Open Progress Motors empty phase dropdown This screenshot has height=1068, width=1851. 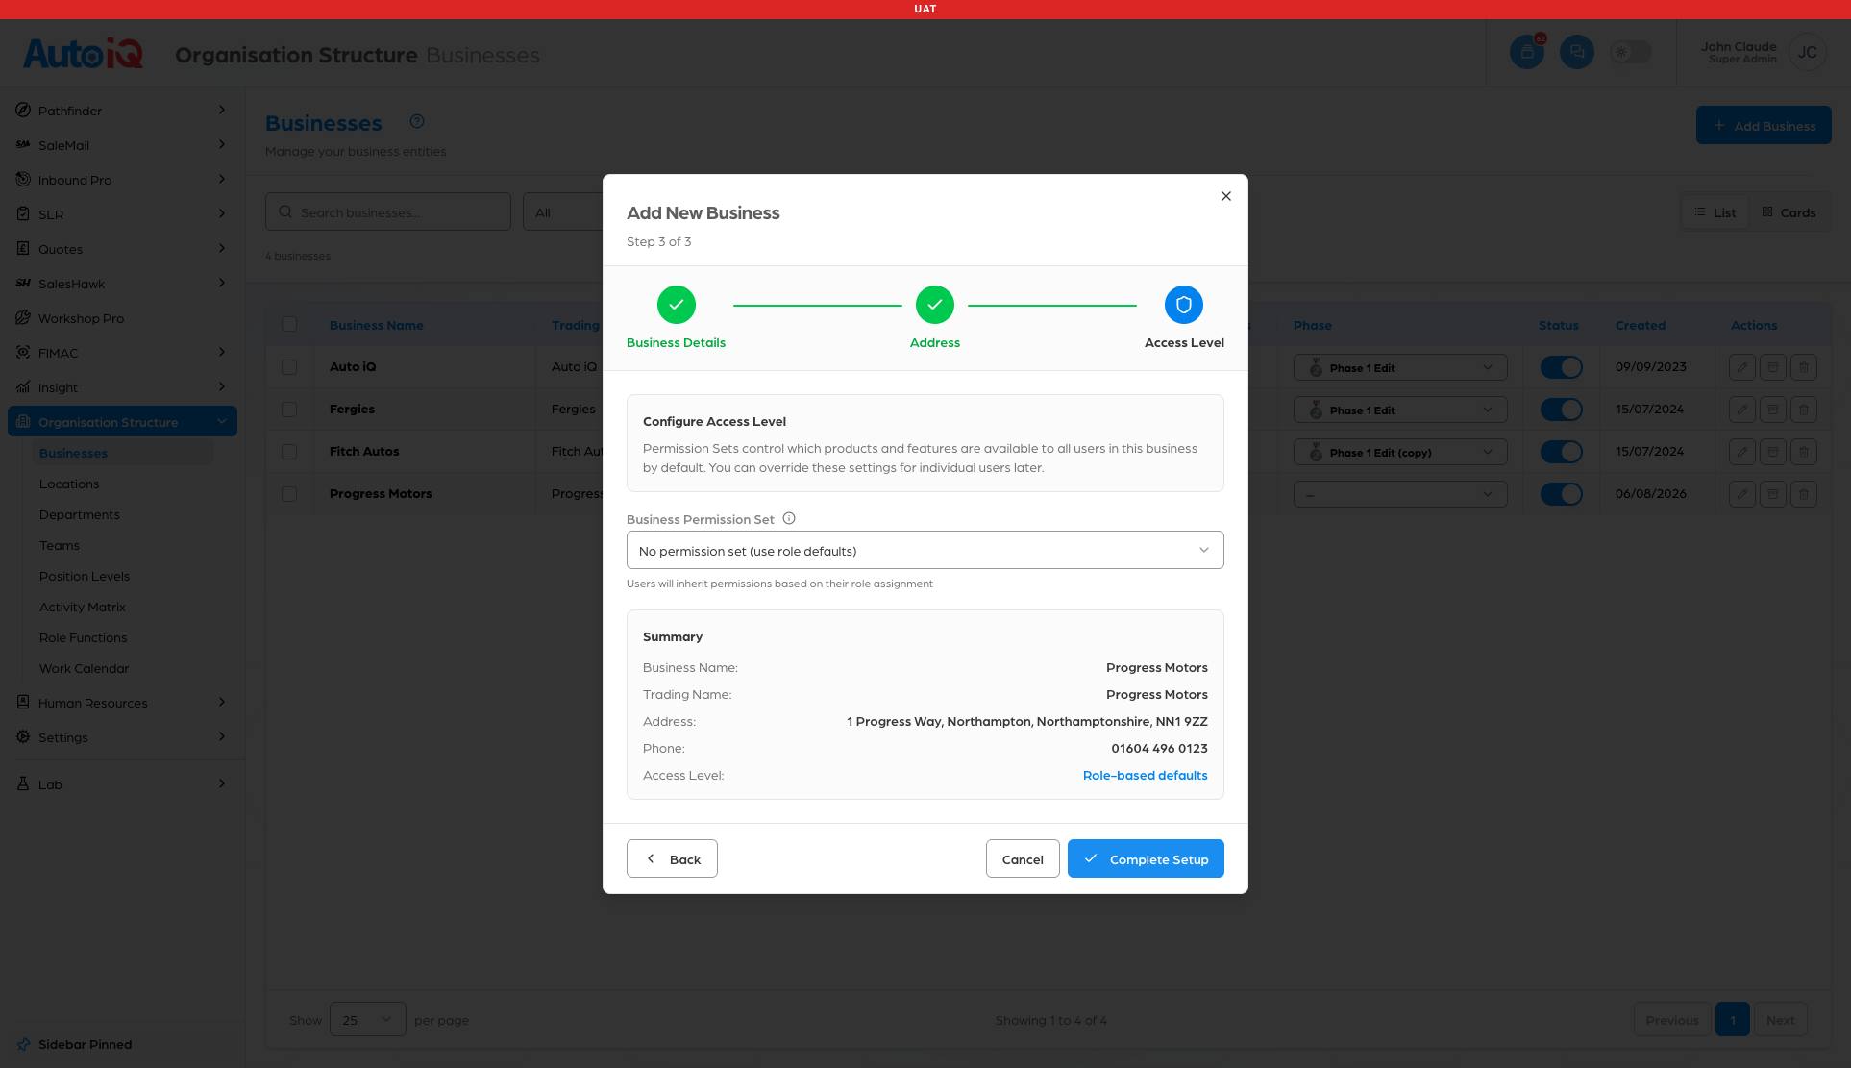tap(1400, 494)
